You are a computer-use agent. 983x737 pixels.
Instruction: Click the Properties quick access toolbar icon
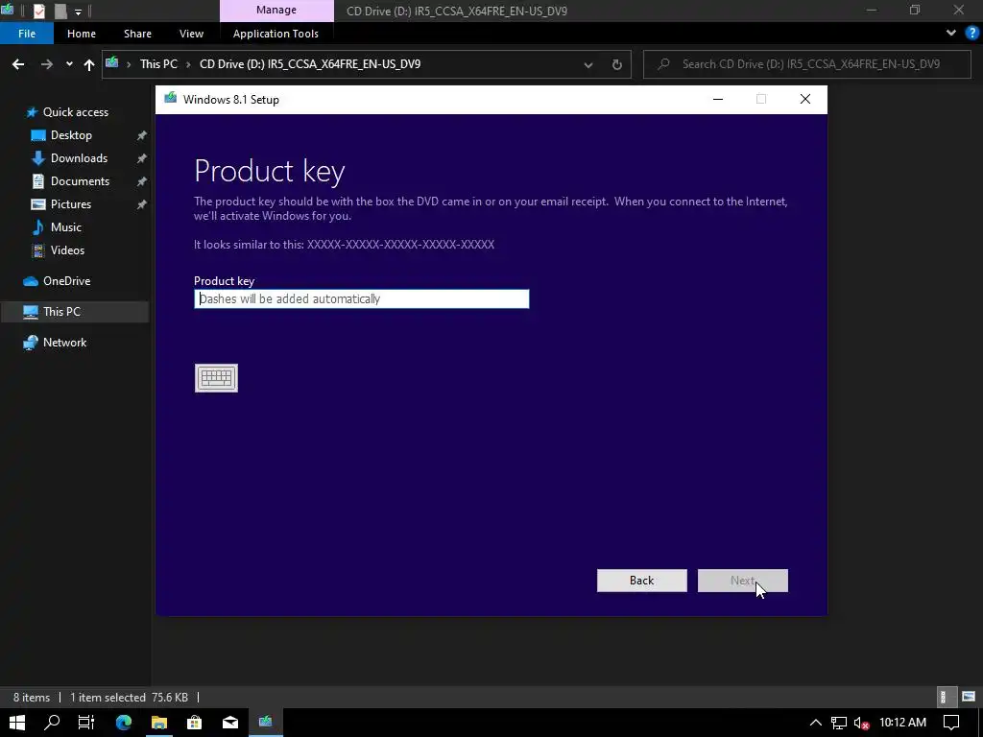[38, 11]
